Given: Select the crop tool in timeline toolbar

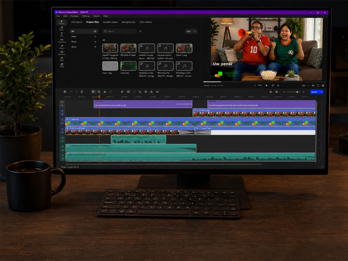Looking at the screenshot, I should tap(140, 92).
